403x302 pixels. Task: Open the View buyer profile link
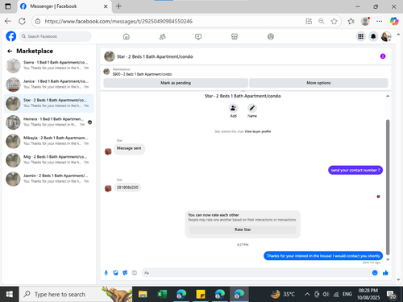[258, 131]
